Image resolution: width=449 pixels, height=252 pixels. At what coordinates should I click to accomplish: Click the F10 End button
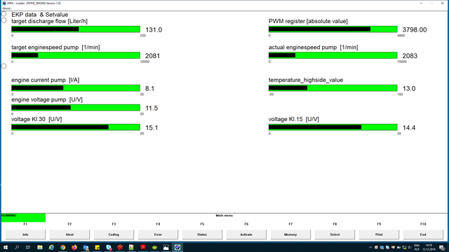pyautogui.click(x=423, y=234)
